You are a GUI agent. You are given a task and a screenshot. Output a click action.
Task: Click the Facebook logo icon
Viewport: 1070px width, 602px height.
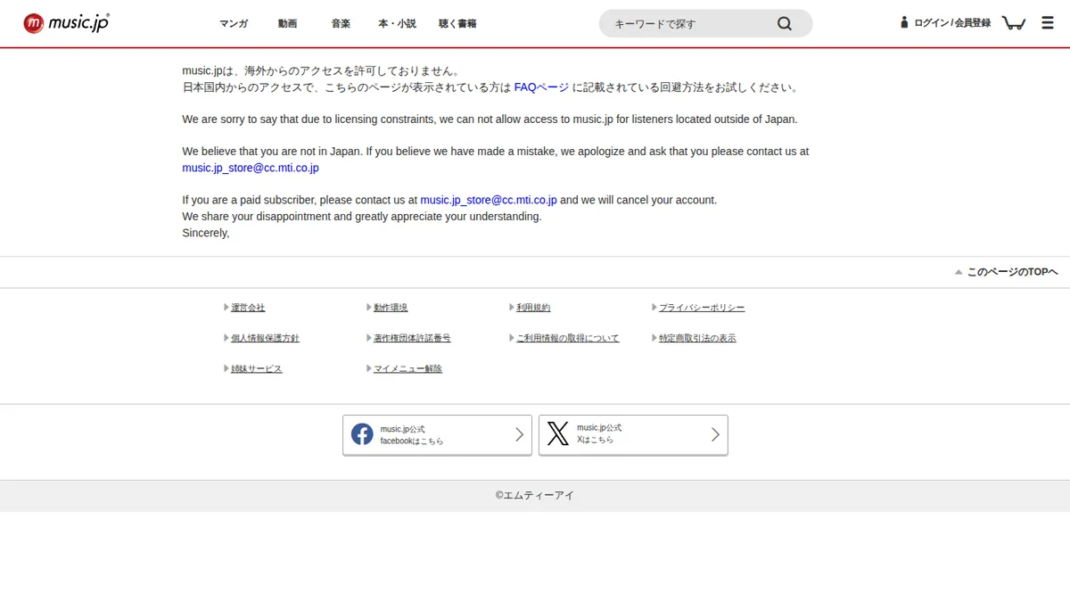point(362,434)
